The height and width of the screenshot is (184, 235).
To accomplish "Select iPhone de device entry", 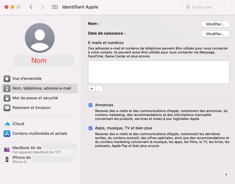I will click(40, 159).
